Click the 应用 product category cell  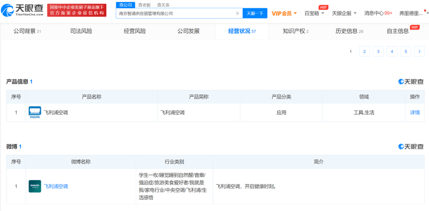[281, 113]
